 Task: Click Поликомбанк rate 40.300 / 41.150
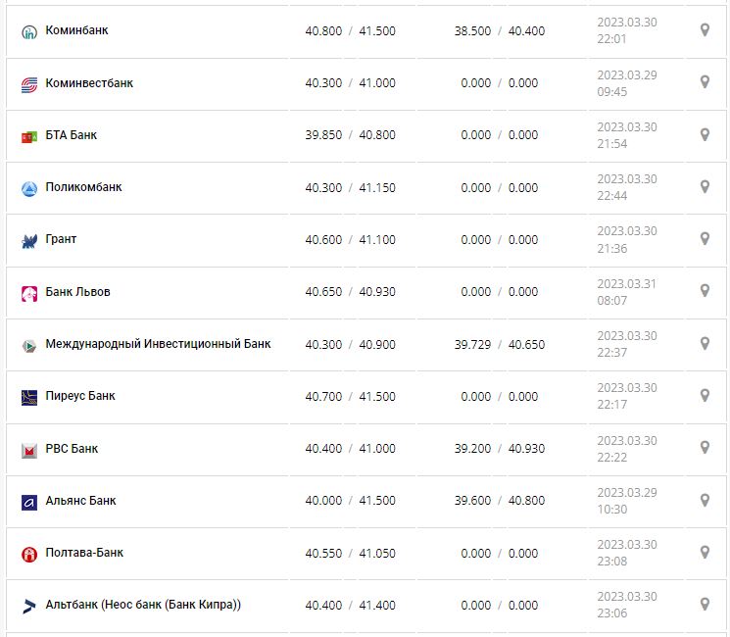[350, 187]
